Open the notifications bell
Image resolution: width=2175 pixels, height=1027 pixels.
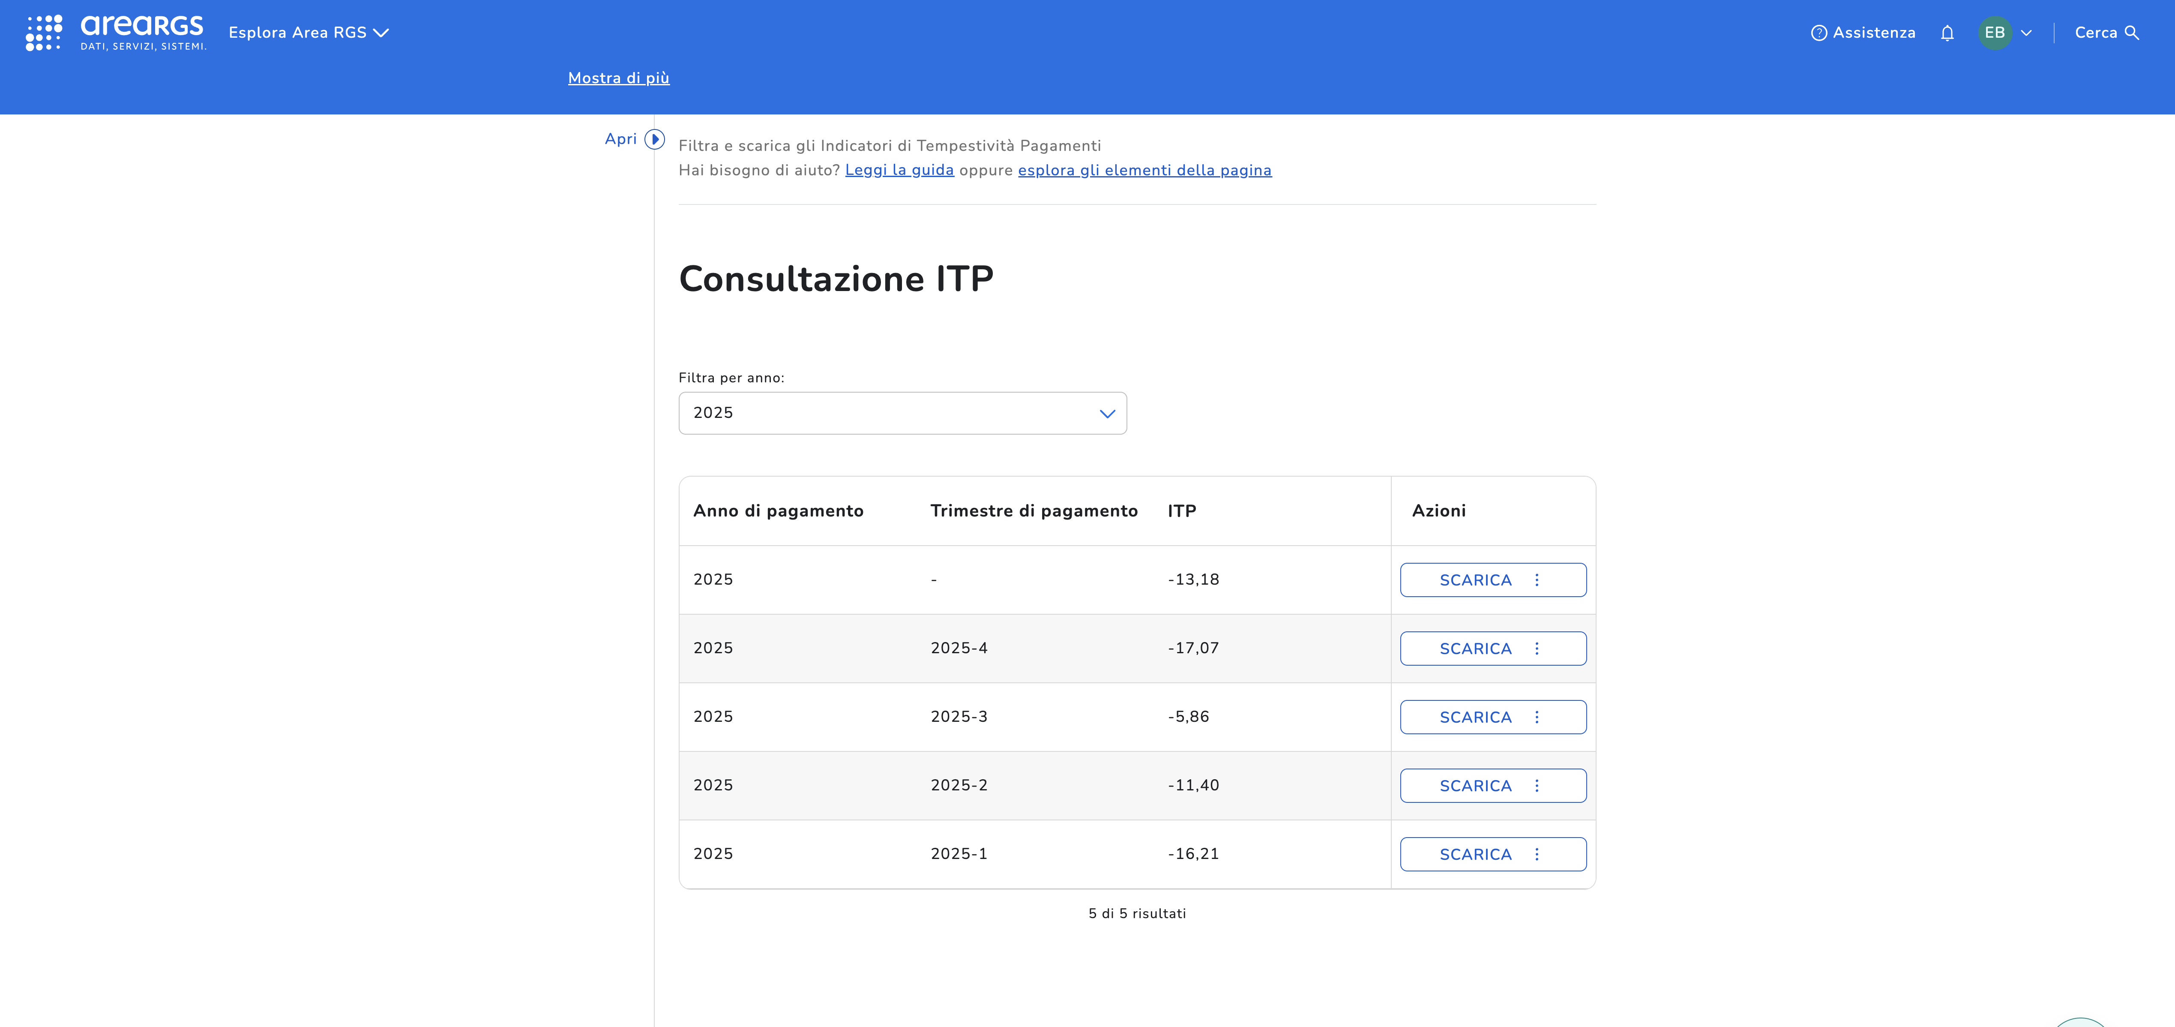1947,33
